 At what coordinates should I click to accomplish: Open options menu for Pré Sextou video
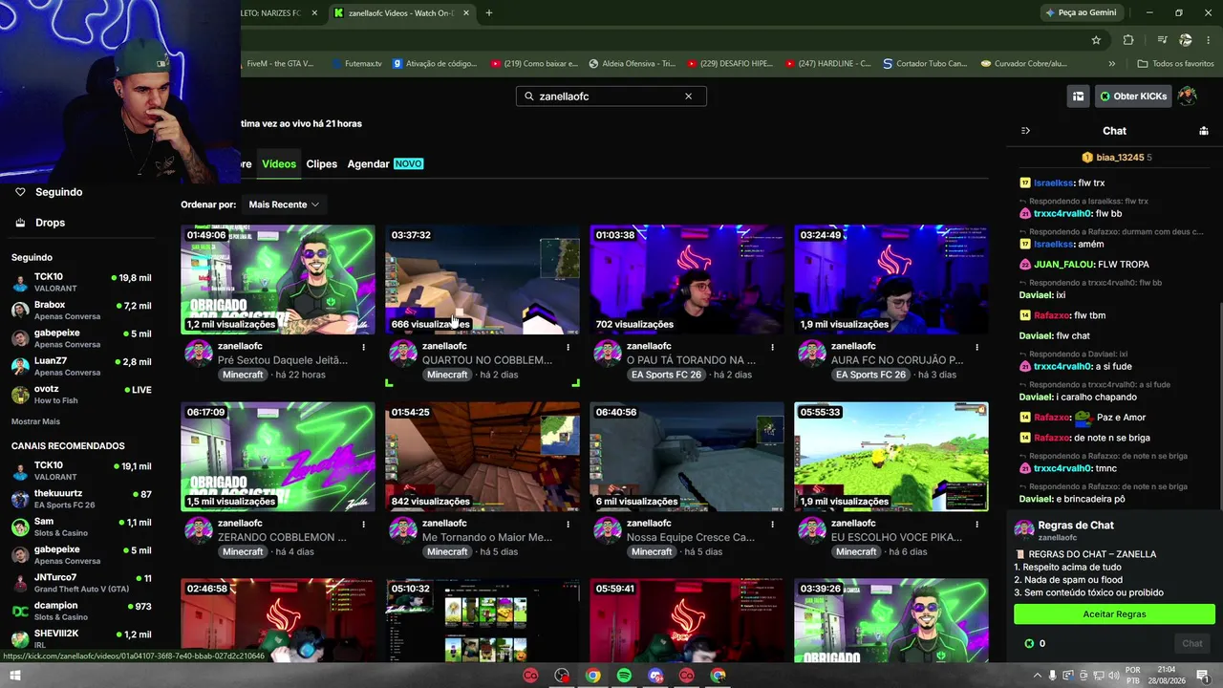pyautogui.click(x=364, y=347)
